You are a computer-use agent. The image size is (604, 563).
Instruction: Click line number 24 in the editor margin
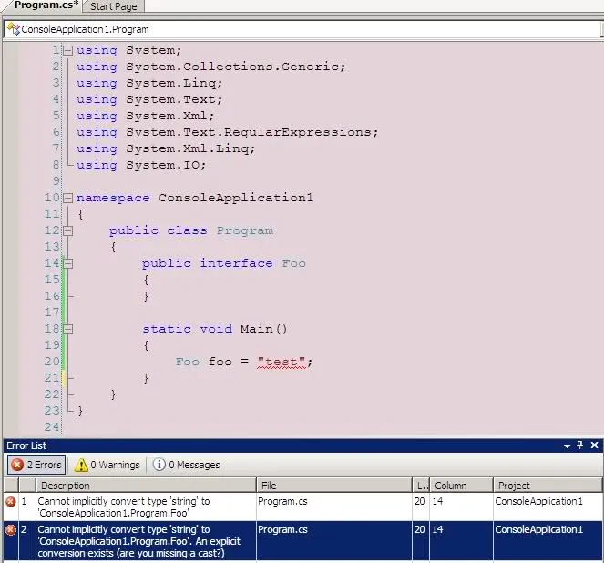52,427
